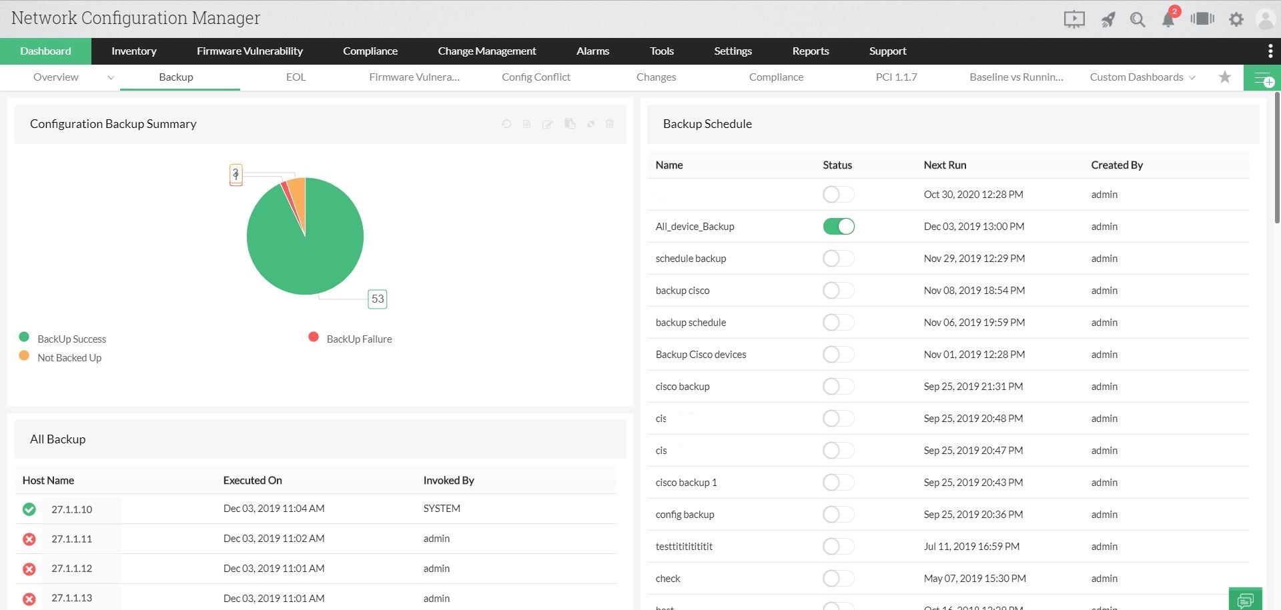The height and width of the screenshot is (610, 1281).
Task: Click the rocket quick-launch icon
Action: 1108,19
